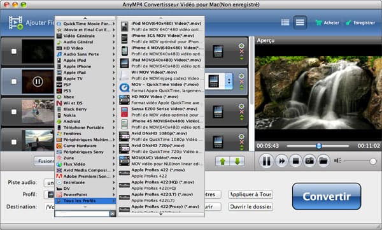Tick checkbox of second paused video
This screenshot has width=382, height=230.
pyautogui.click(x=14, y=82)
